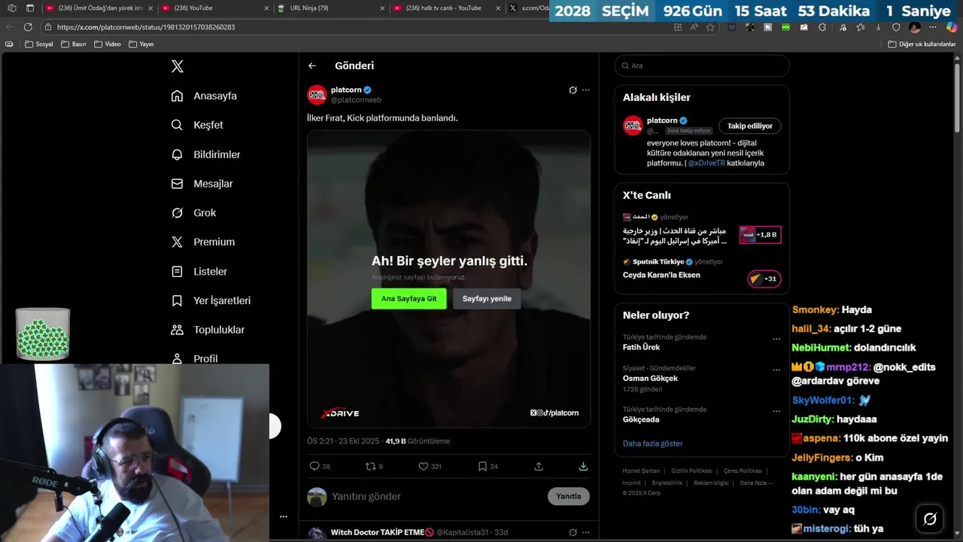Open Ceyda Karan'la Eksen live broadcast
963x542 pixels.
coord(701,274)
